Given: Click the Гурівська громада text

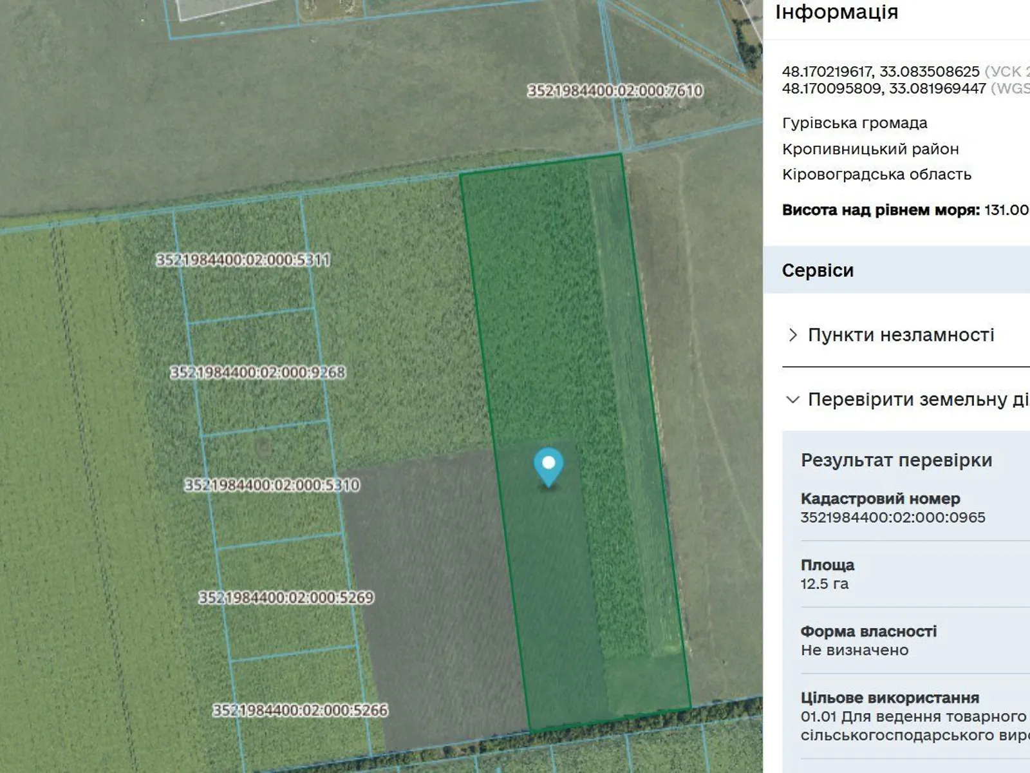Looking at the screenshot, I should click(854, 123).
